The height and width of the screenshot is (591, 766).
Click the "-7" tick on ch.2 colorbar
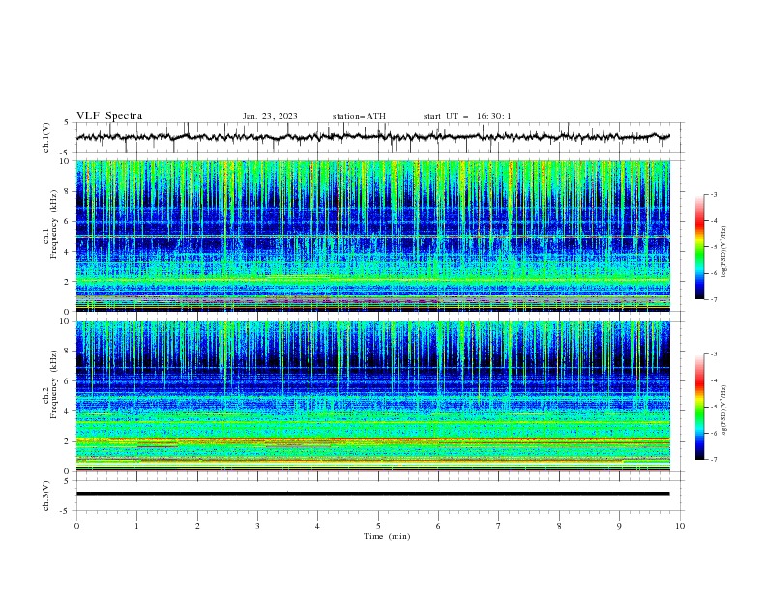coord(714,460)
